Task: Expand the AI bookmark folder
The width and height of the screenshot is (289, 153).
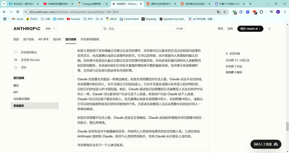Action: [99, 19]
